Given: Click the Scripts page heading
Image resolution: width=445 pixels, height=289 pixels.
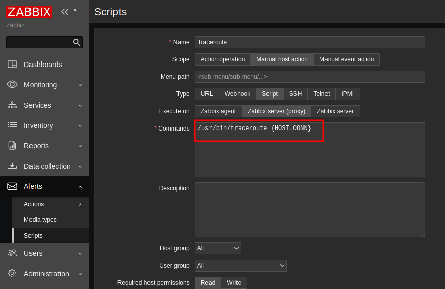Looking at the screenshot, I should tap(110, 12).
